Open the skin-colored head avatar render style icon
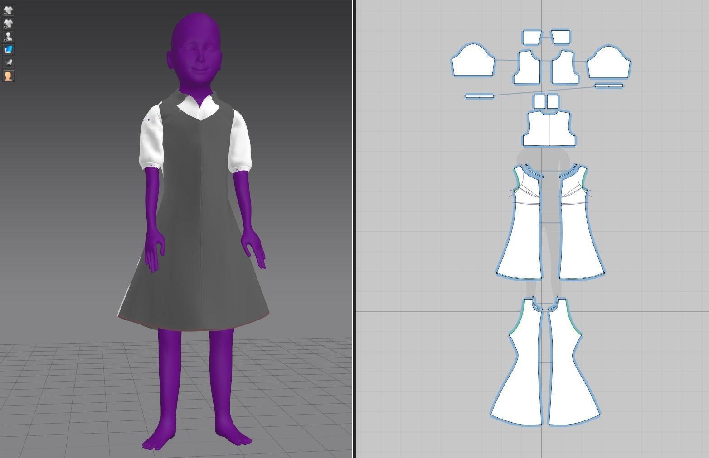 [x=8, y=76]
